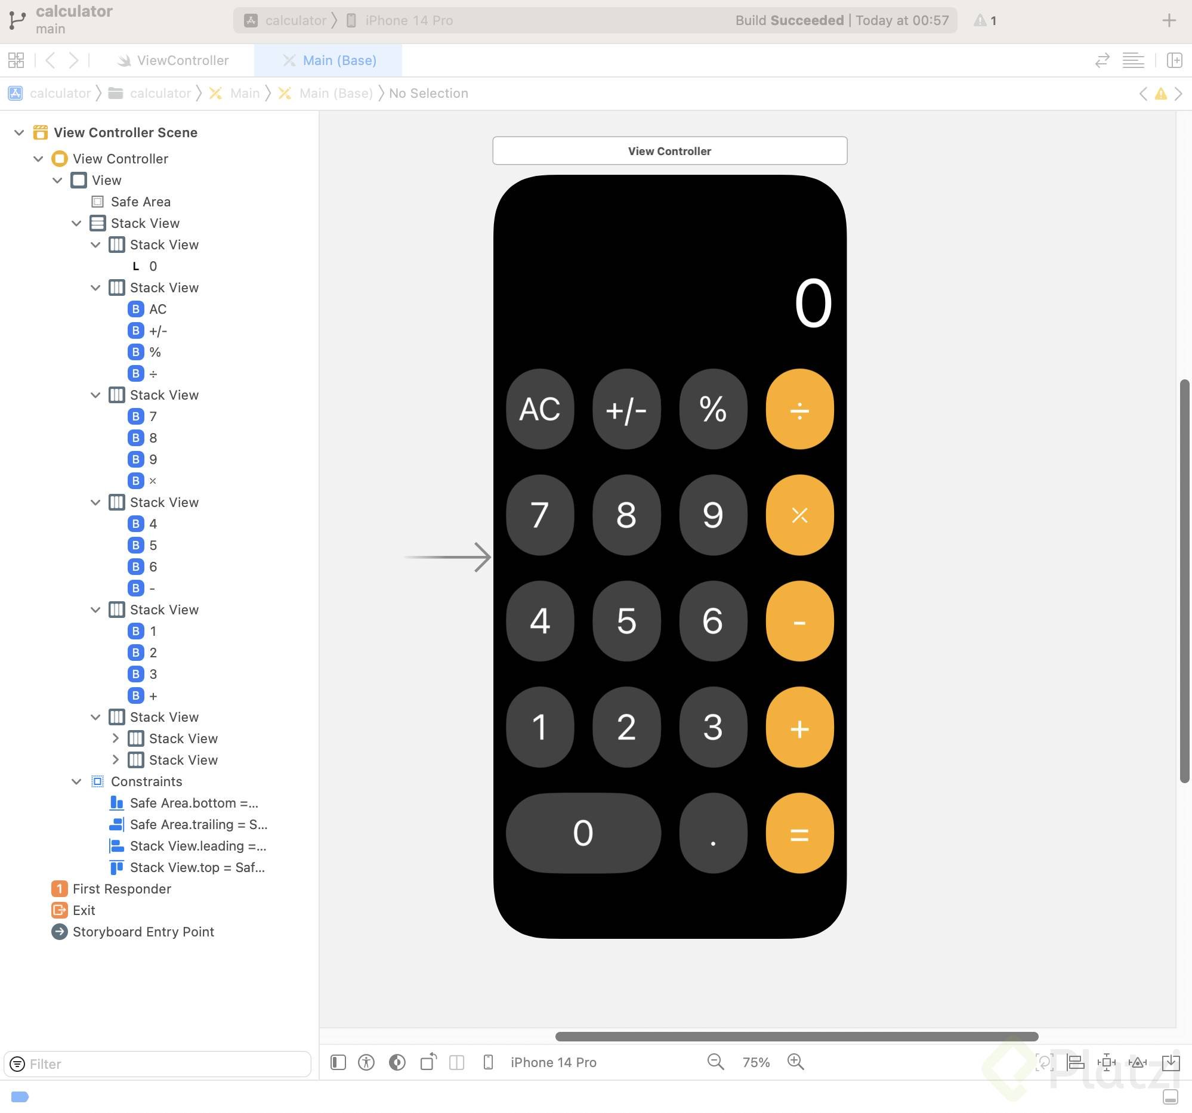Select the orange equals button on canvas
1192x1113 pixels.
pyautogui.click(x=799, y=833)
